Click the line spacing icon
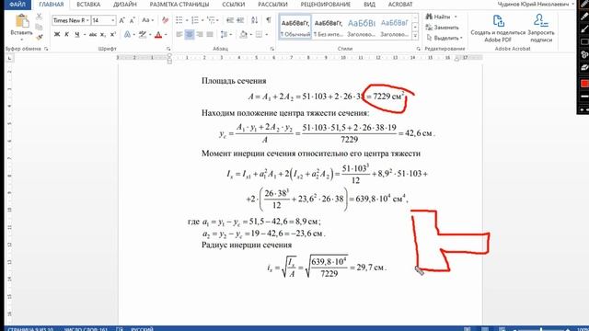This screenshot has height=331, width=589. coord(224,35)
